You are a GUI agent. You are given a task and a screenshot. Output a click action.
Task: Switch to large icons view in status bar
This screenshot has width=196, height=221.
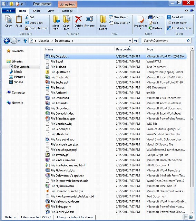point(191,217)
